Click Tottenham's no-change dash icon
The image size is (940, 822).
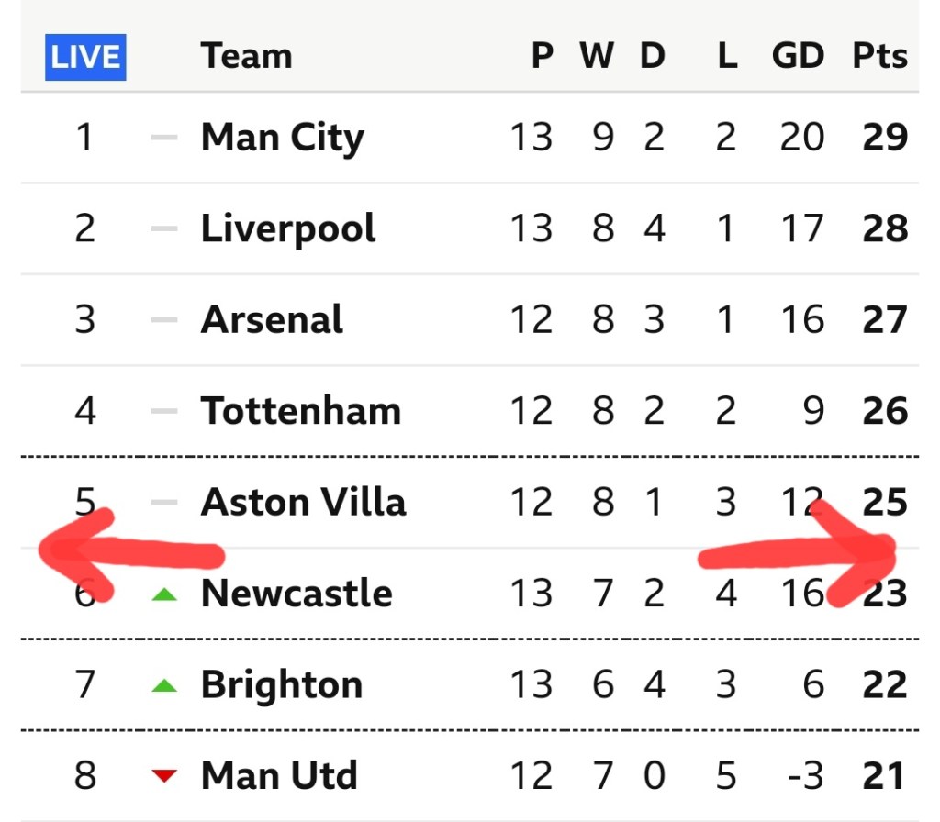(x=164, y=411)
